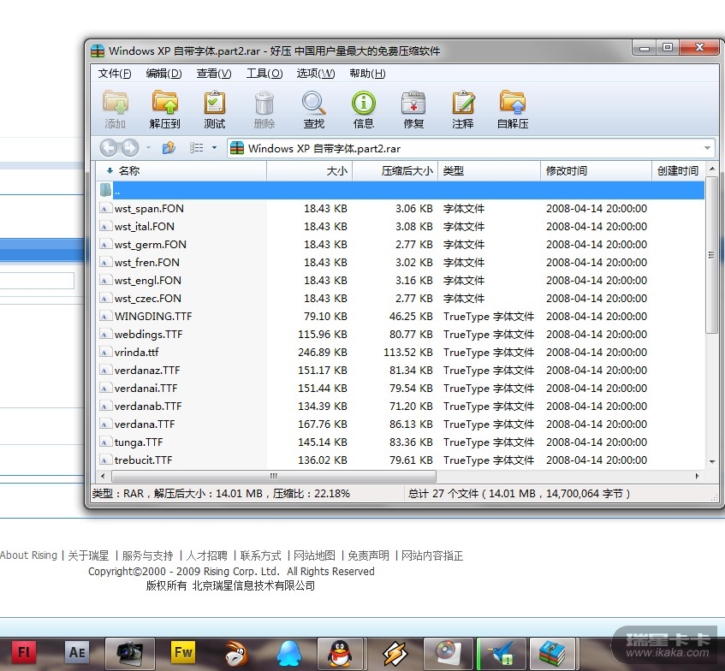
Task: Click the CD disc taskbar icon
Action: (x=447, y=652)
